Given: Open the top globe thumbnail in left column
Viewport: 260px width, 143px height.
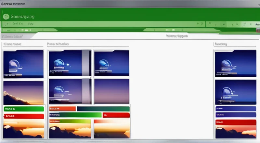Looking at the screenshot, I should pos(23,64).
